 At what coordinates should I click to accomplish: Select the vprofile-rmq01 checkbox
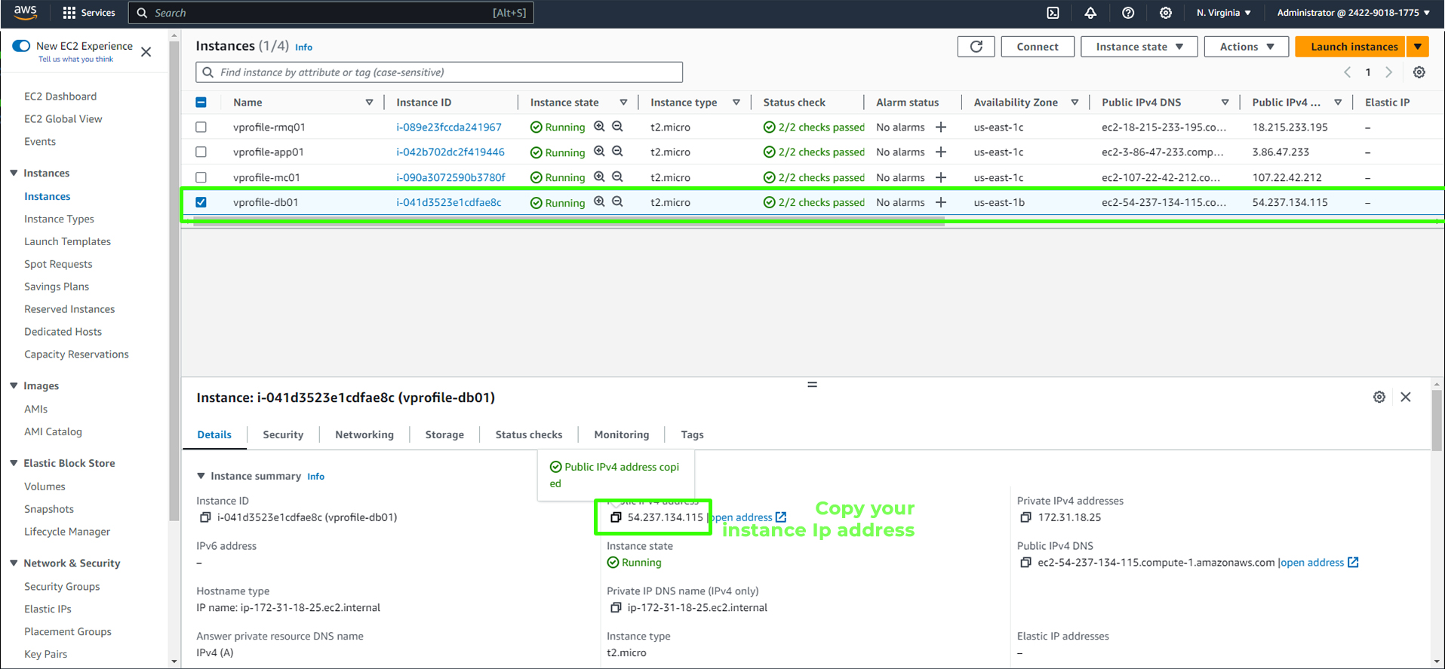point(201,127)
